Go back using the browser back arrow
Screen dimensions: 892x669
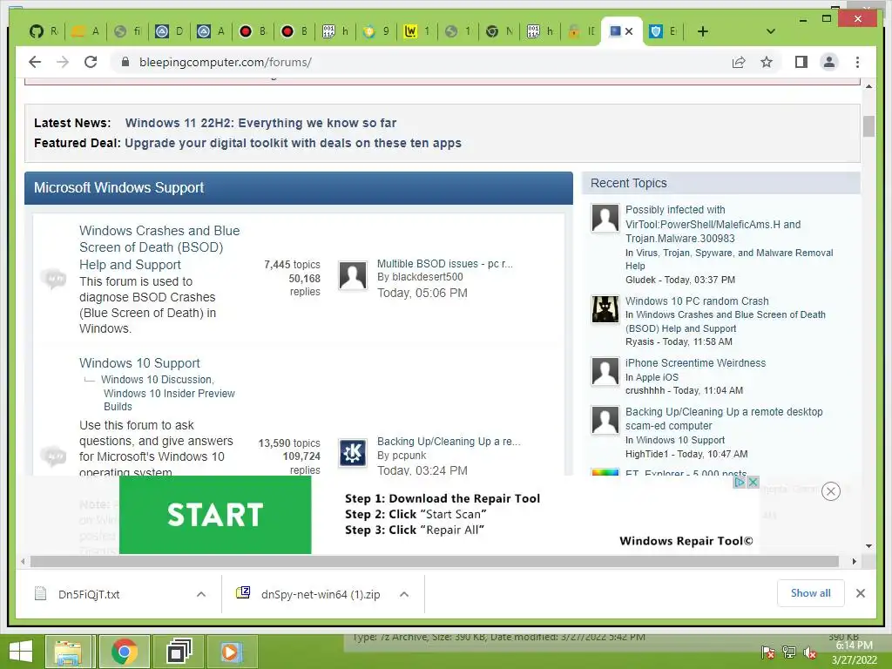(x=35, y=62)
